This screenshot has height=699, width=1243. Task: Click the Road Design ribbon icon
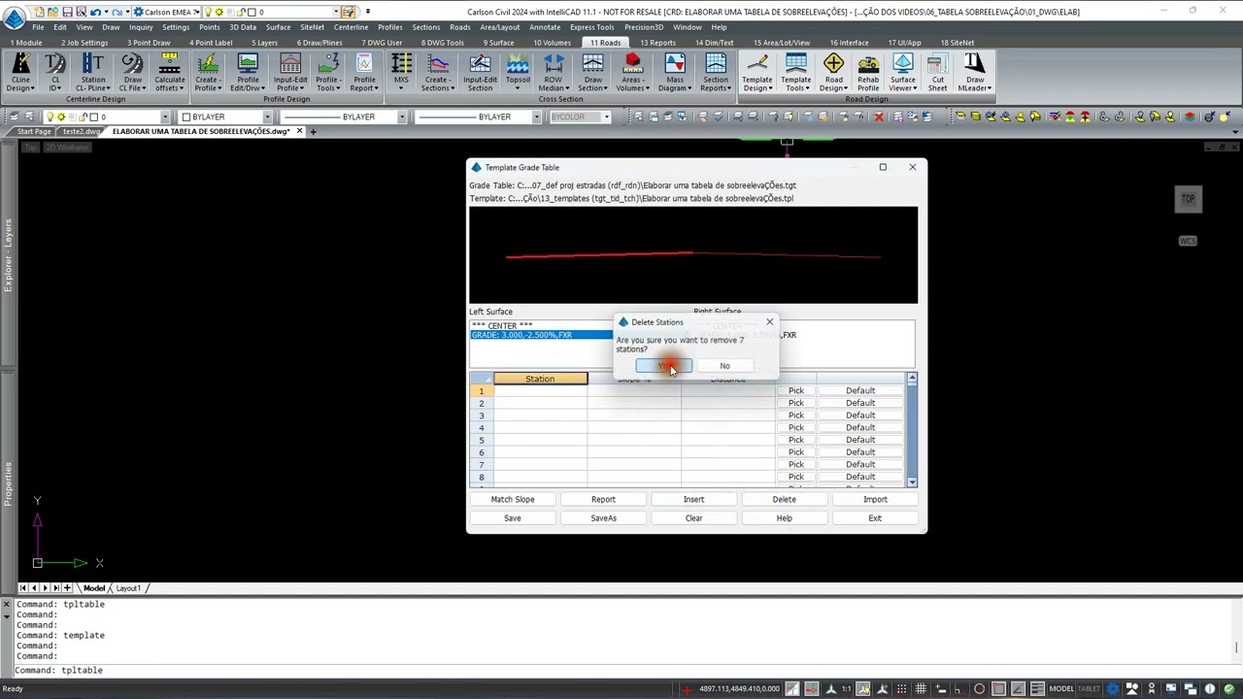pyautogui.click(x=833, y=73)
